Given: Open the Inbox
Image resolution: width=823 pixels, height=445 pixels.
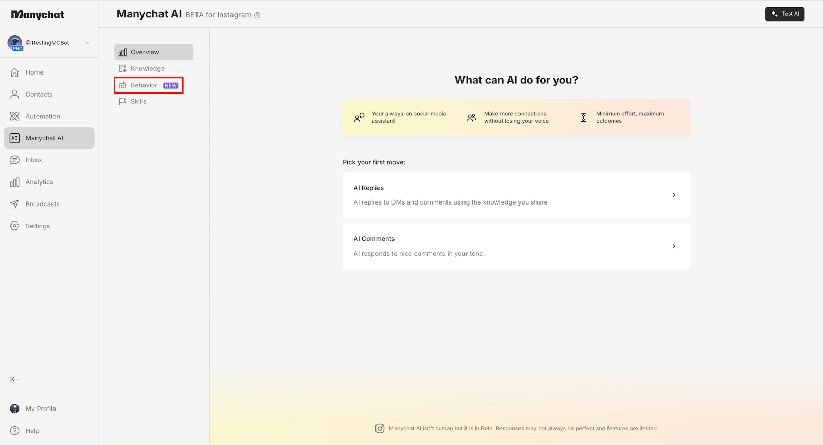Looking at the screenshot, I should (x=33, y=160).
